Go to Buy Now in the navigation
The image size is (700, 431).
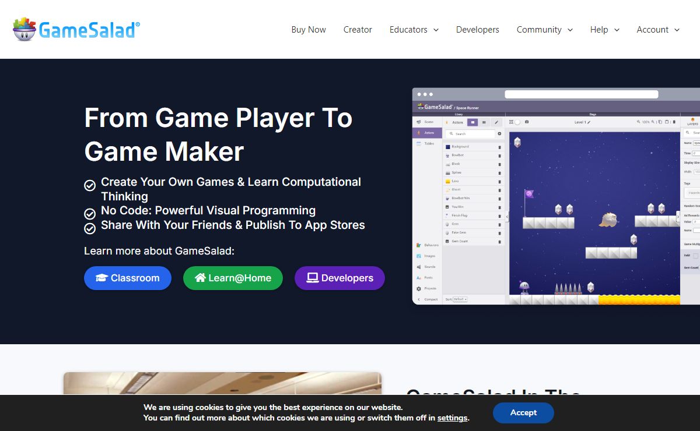click(x=309, y=30)
